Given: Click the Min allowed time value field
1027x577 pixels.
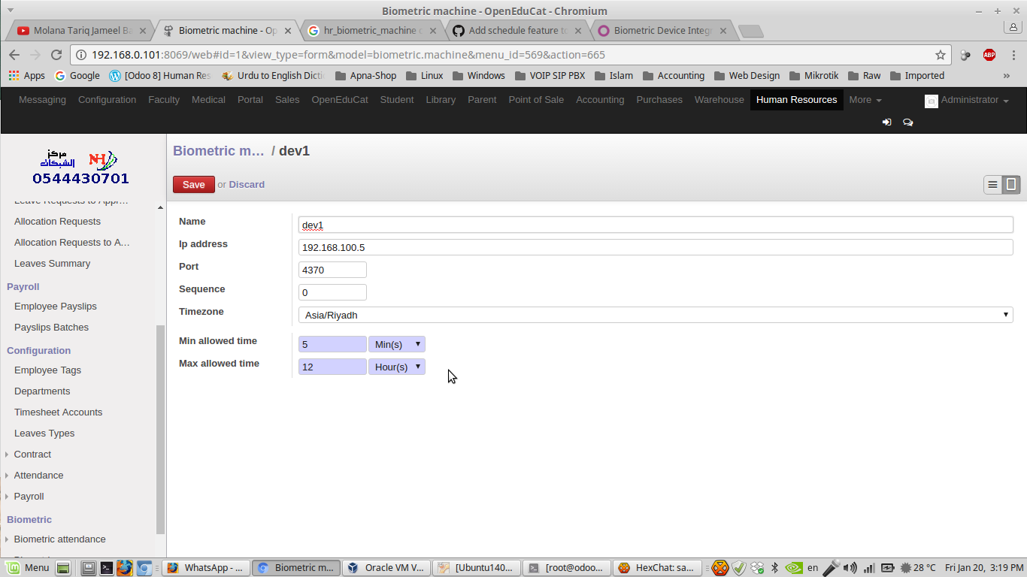Looking at the screenshot, I should click(x=332, y=344).
